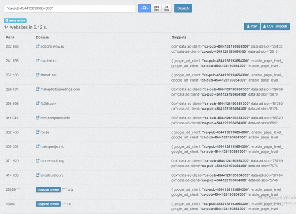The height and width of the screenshot is (214, 297).
Task: Download results using CSV +snippets button
Action: click(275, 26)
